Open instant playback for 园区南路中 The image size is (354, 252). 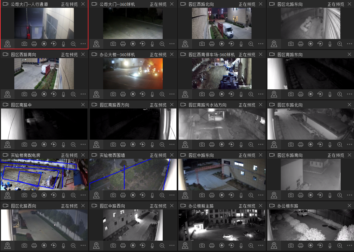[x=54, y=145]
